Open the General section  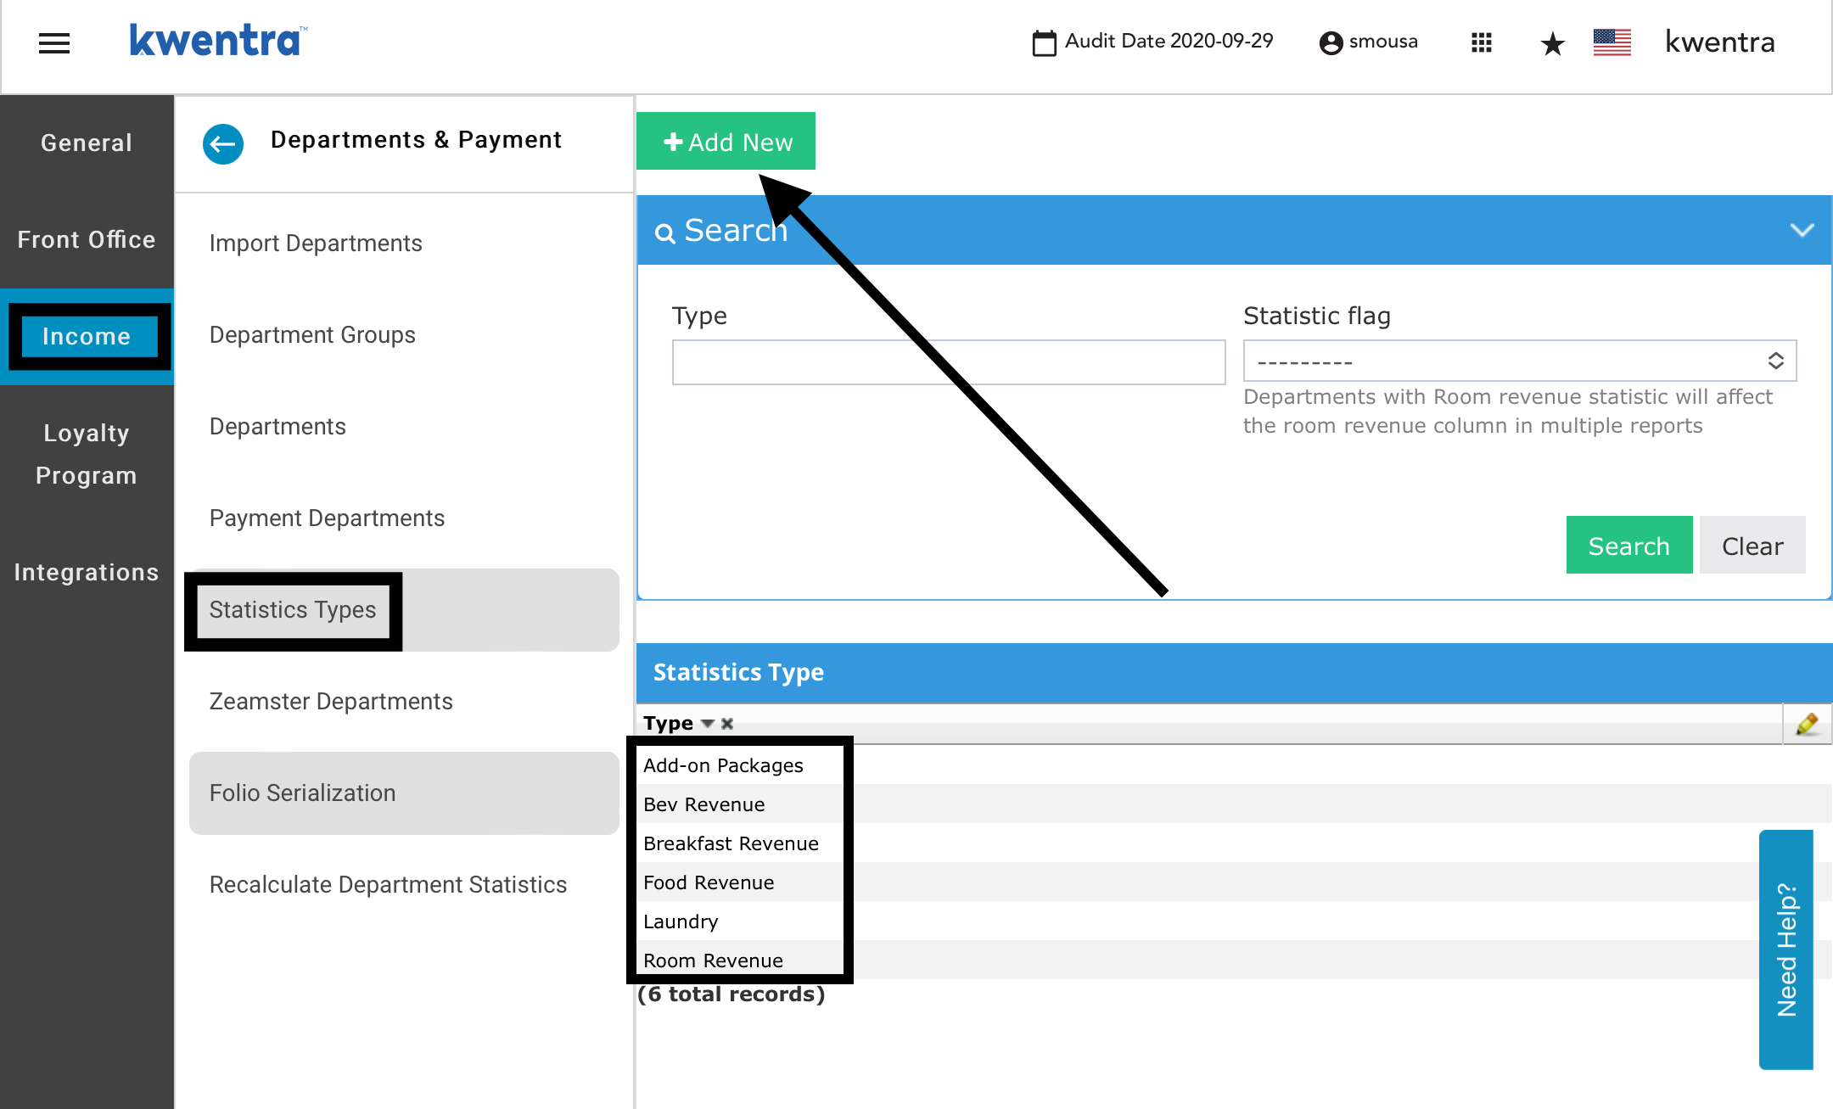click(87, 143)
